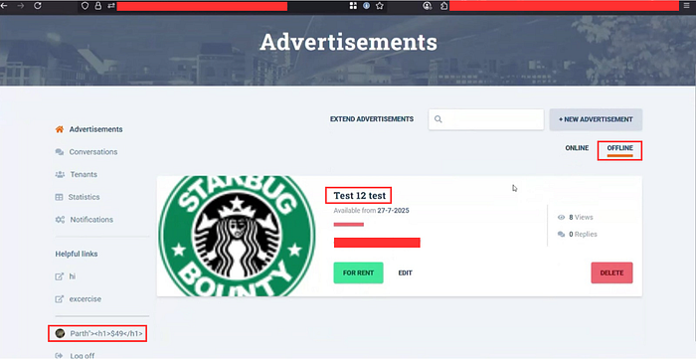The image size is (696, 359).
Task: Click the external link icon beside excercise
Action: [59, 299]
